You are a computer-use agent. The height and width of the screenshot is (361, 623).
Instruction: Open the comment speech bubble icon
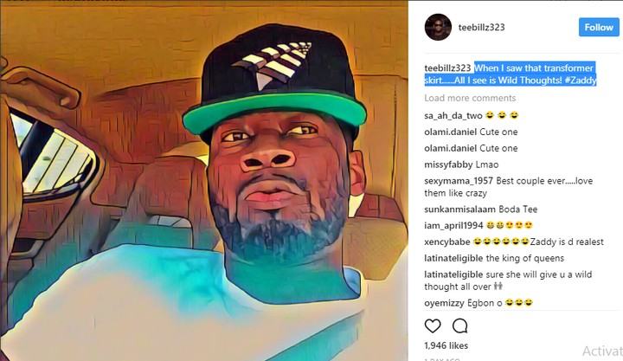click(459, 326)
